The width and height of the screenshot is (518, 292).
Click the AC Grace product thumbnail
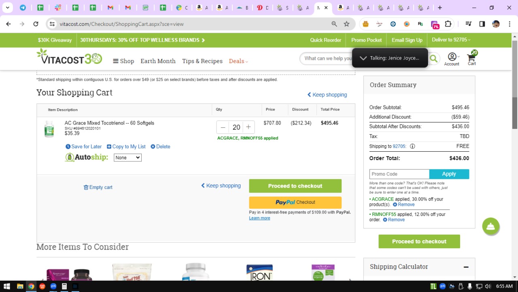tap(49, 129)
